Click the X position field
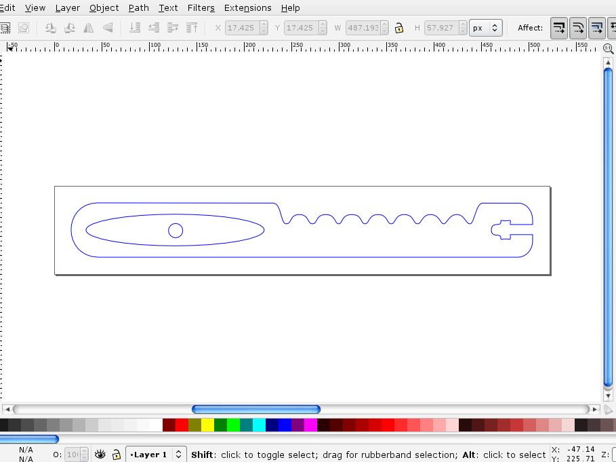Screen dimensions: 616x462 point(243,28)
